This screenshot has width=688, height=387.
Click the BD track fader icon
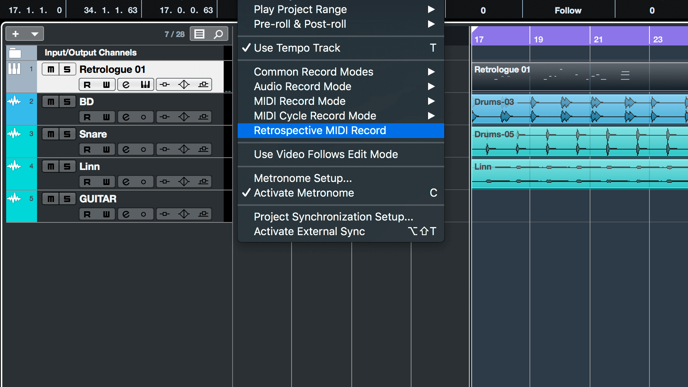tap(165, 117)
